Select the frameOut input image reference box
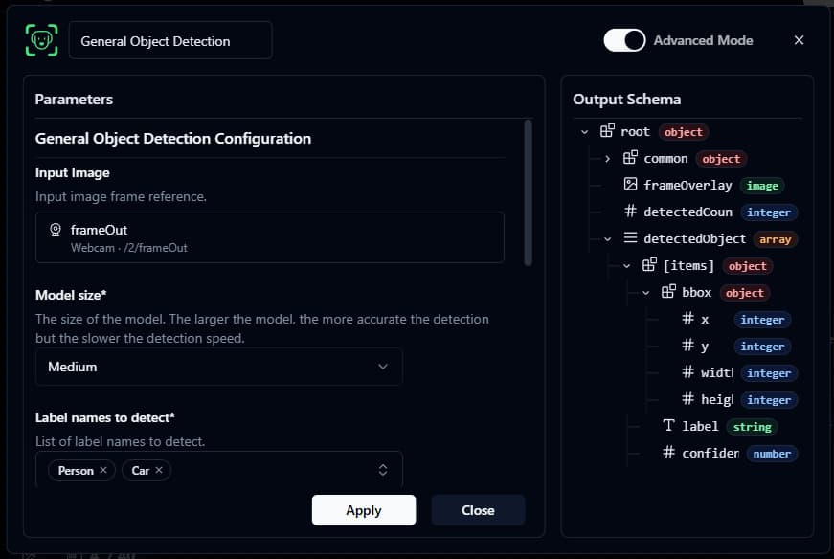 pos(270,237)
